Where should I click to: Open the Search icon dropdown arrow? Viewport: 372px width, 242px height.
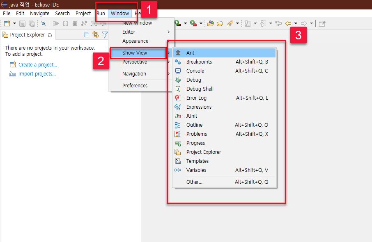tap(237, 23)
